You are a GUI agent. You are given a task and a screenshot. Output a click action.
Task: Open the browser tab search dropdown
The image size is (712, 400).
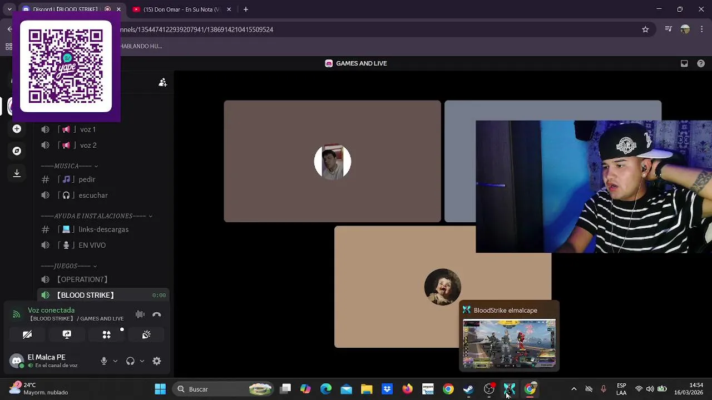[x=9, y=9]
